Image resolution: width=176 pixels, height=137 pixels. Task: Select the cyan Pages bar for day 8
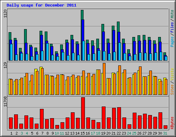click(x=47, y=52)
